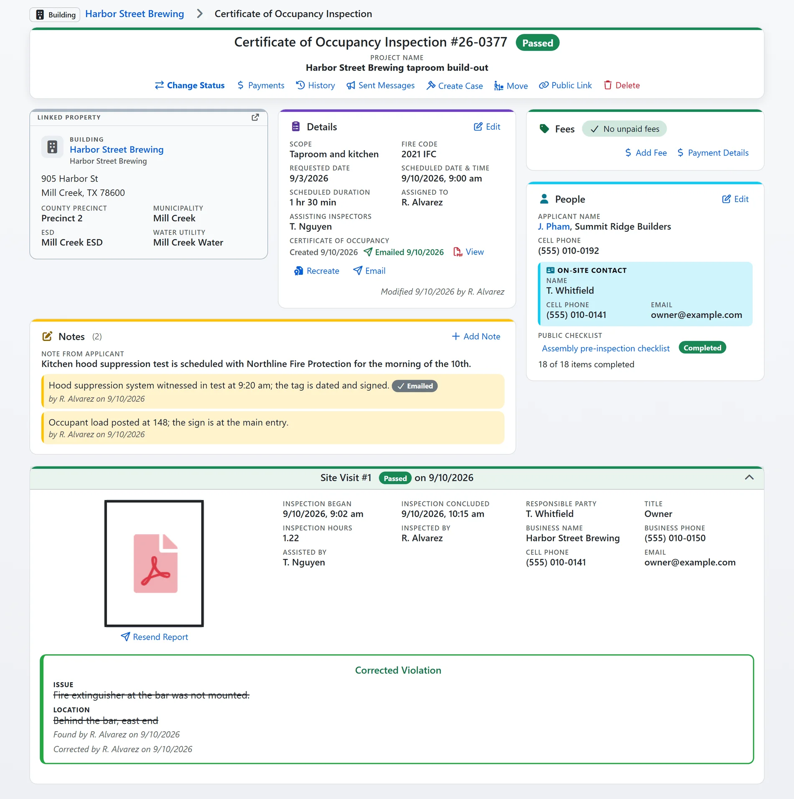Add Fee to the inspection

point(646,153)
